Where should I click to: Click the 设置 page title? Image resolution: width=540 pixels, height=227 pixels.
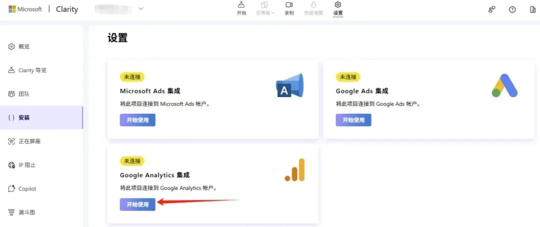click(117, 37)
